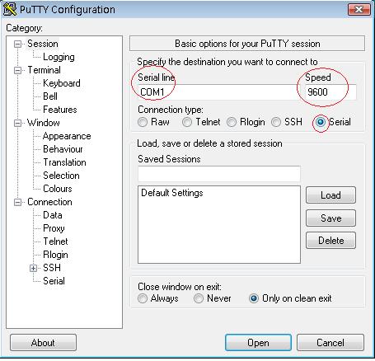This screenshot has height=361, width=375.
Task: Open the Keyboard category
Action: click(x=62, y=83)
